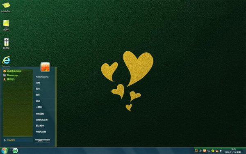Open the volume speaker tray icon
This screenshot has height=154, width=246.
pos(221,151)
